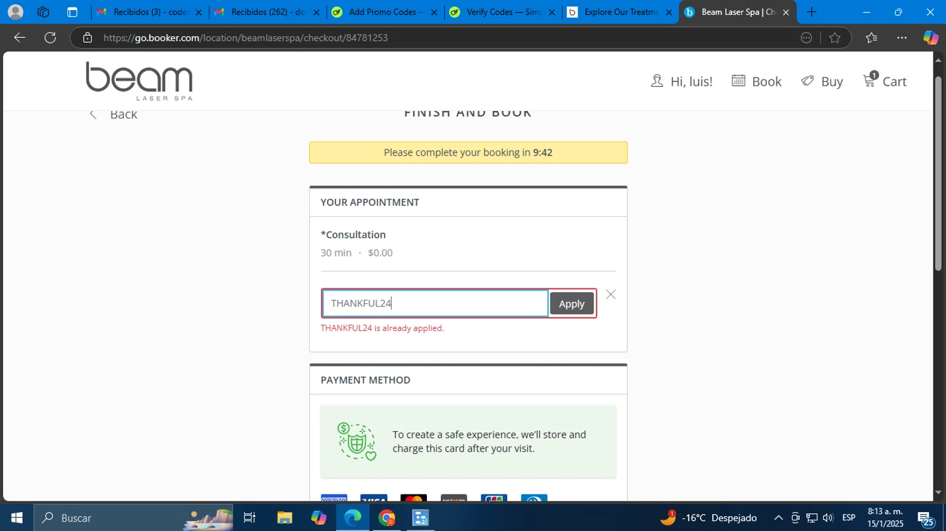Switch to 'Recibidos (3)' Gmail tab
This screenshot has height=531, width=946.
coord(149,12)
